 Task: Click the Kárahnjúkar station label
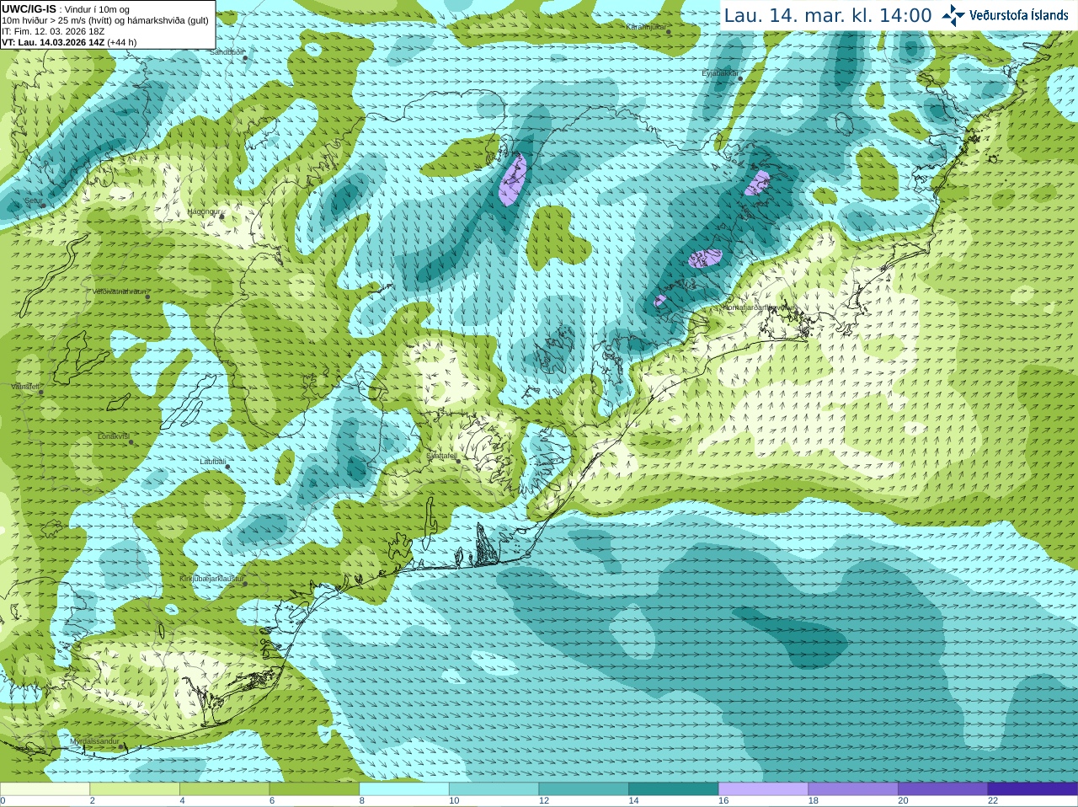point(647,27)
